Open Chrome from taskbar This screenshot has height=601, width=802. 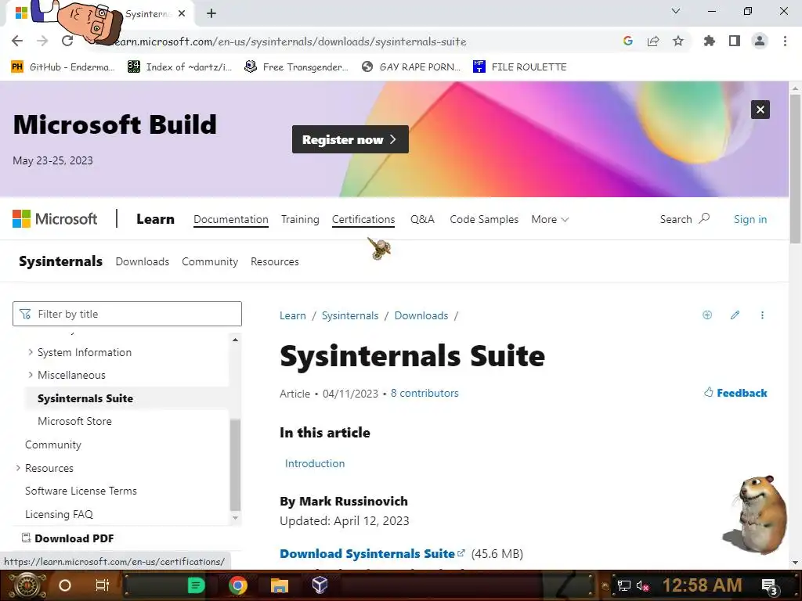(x=238, y=585)
